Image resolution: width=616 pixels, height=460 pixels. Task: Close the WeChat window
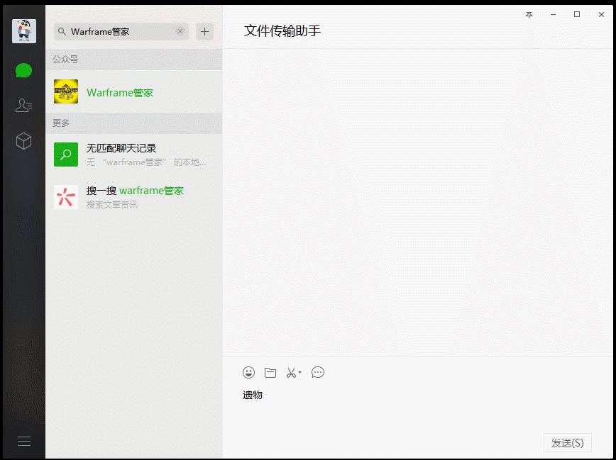click(601, 14)
